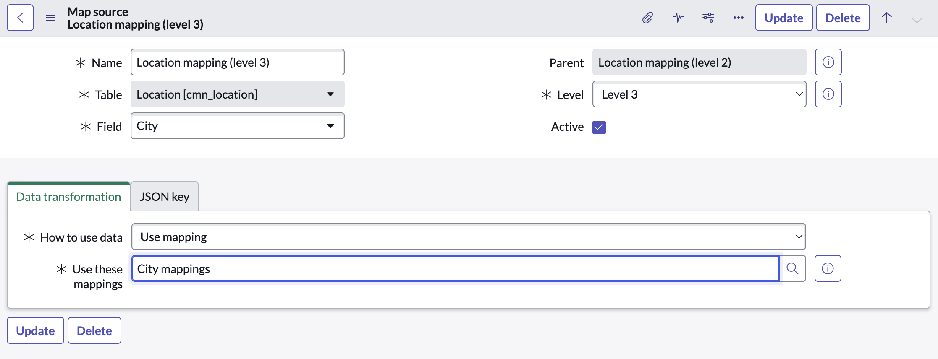Preview the Parent record info icon
938x359 pixels.
pos(828,62)
